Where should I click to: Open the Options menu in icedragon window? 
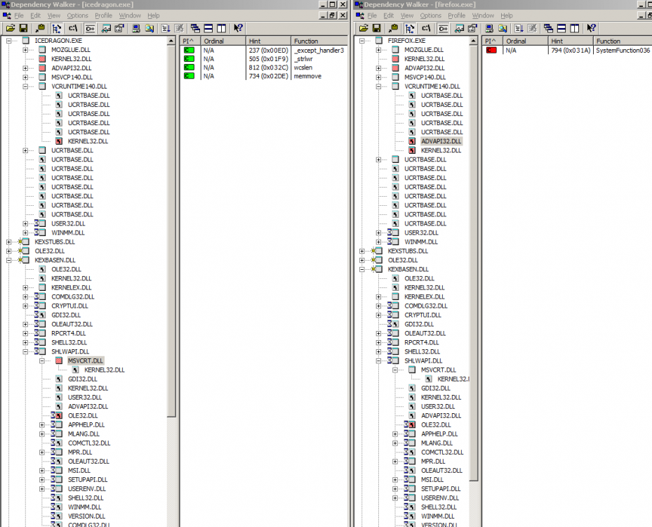tap(77, 15)
